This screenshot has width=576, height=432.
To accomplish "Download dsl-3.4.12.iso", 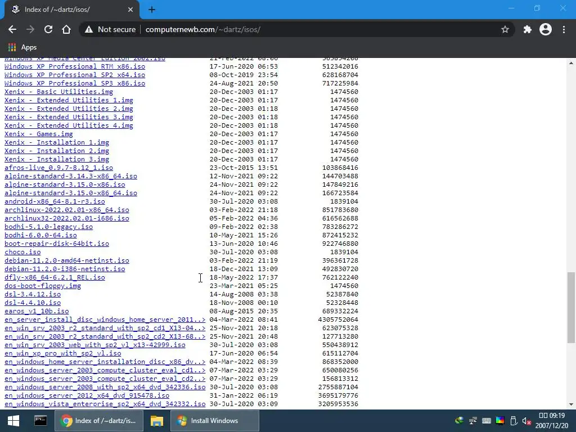I will (33, 295).
